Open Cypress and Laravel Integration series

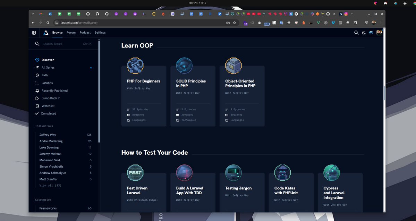pyautogui.click(x=340, y=193)
